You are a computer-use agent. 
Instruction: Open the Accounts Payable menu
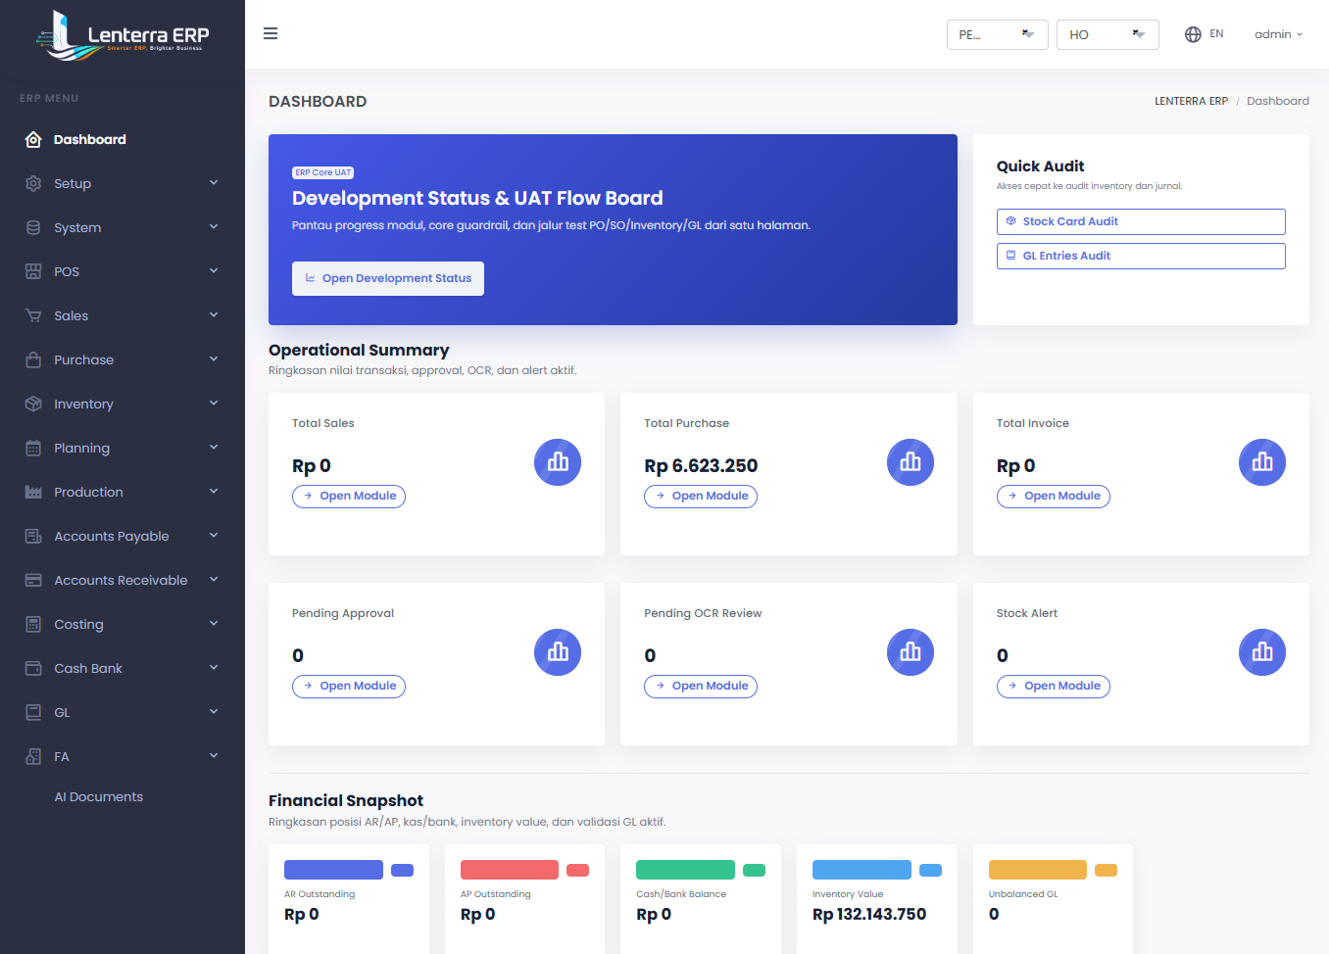point(123,536)
